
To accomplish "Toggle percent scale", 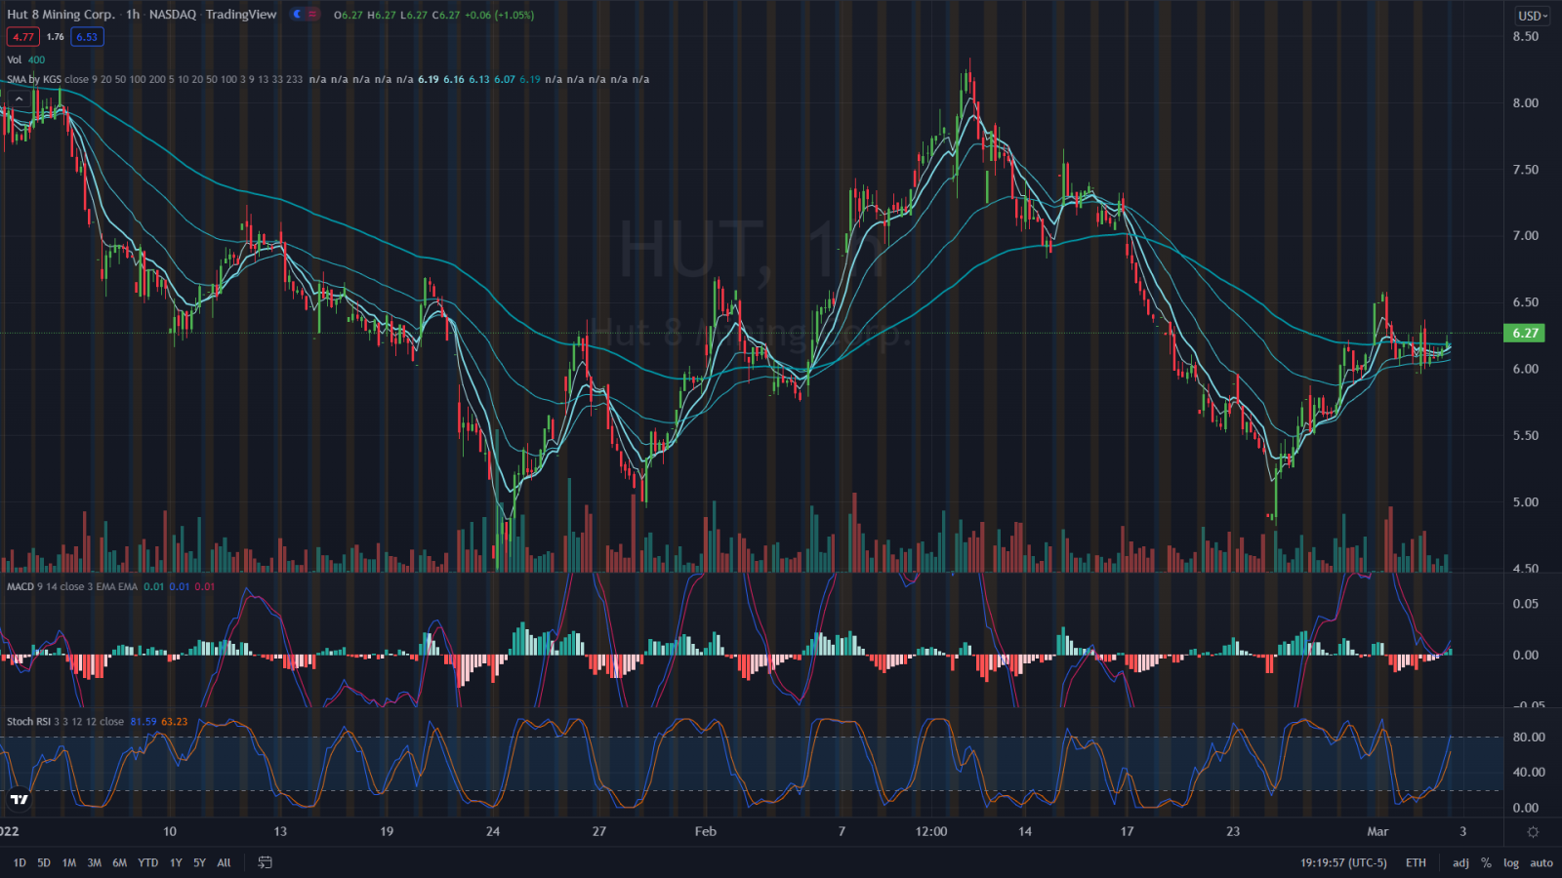I will (1486, 862).
